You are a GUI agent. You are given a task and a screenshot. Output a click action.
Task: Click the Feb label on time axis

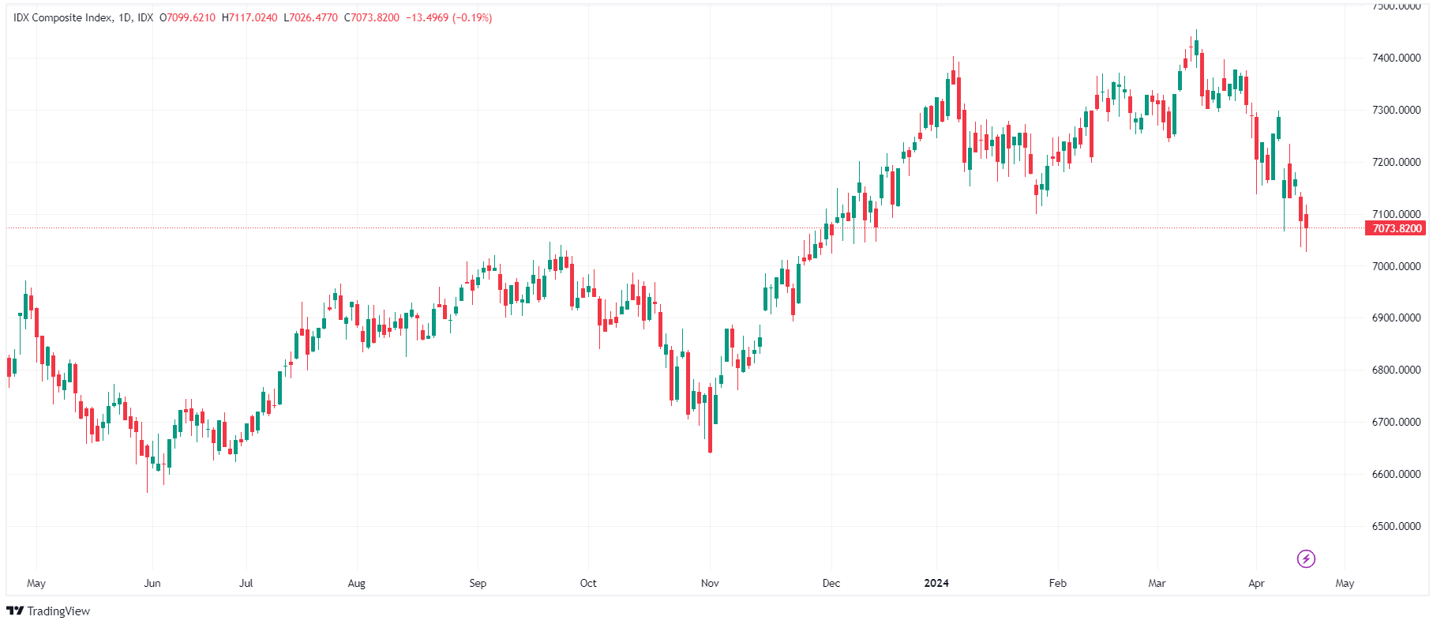coord(1058,583)
